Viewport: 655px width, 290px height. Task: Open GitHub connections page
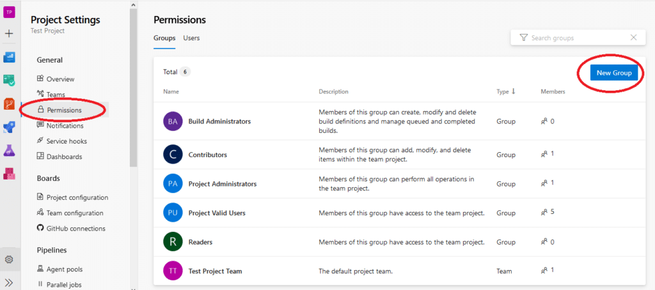(x=76, y=229)
